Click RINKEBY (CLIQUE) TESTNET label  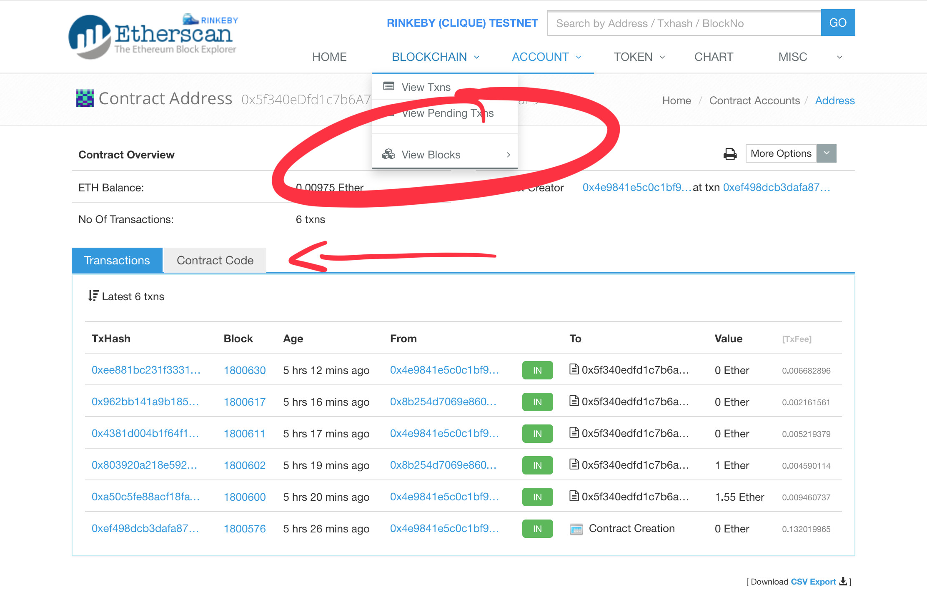pyautogui.click(x=462, y=23)
